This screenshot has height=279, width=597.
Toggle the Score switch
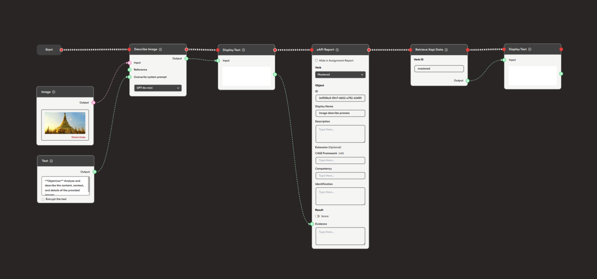(x=317, y=216)
